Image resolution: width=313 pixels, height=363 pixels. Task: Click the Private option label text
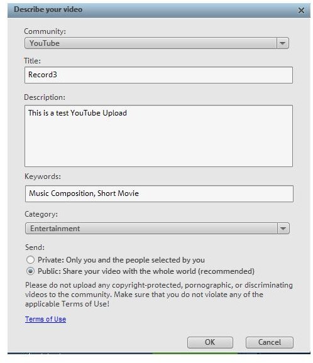(x=121, y=260)
